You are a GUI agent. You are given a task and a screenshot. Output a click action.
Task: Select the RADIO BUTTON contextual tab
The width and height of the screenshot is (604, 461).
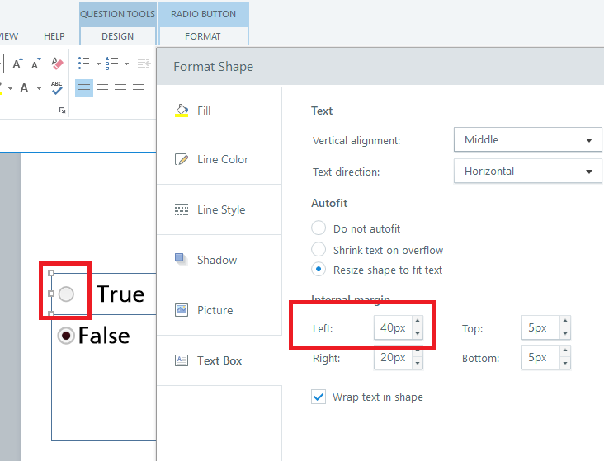click(203, 14)
